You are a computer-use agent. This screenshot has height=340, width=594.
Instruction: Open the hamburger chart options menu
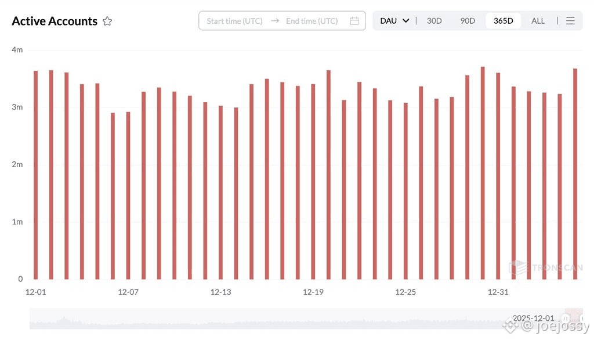point(570,21)
